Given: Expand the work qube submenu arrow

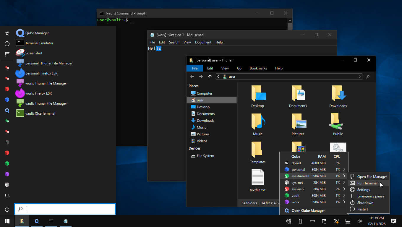Looking at the screenshot, I should point(344,202).
